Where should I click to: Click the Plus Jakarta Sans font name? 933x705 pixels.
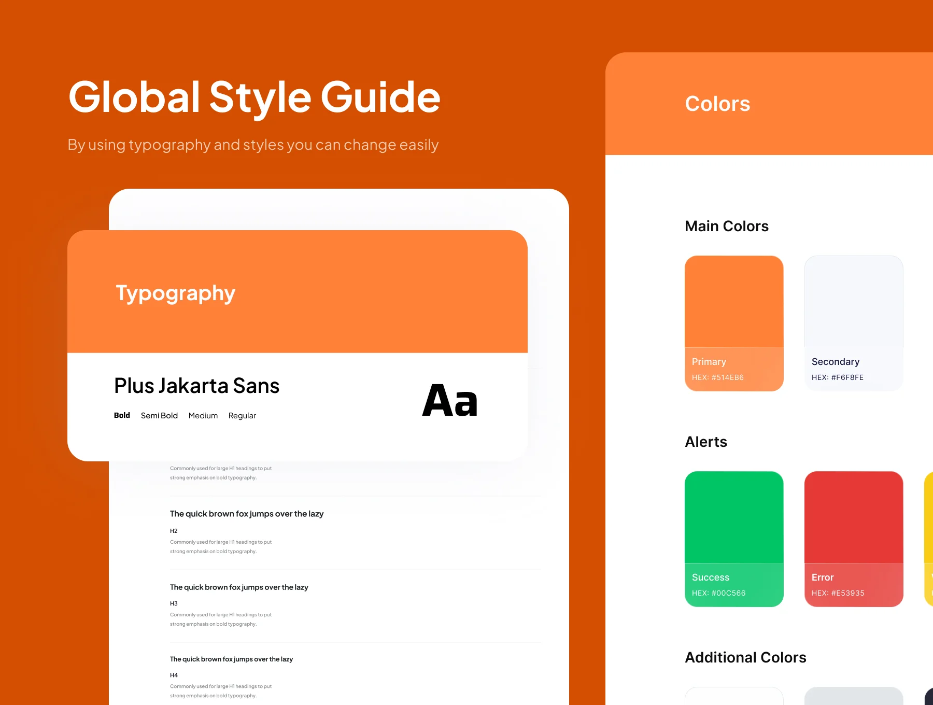tap(196, 386)
